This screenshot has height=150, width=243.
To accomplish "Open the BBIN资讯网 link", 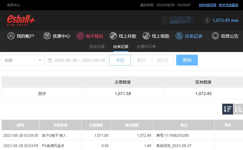I will click(x=208, y=5).
